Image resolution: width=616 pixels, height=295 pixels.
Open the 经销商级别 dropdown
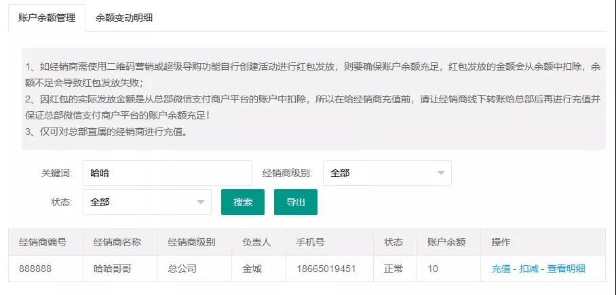pyautogui.click(x=387, y=173)
